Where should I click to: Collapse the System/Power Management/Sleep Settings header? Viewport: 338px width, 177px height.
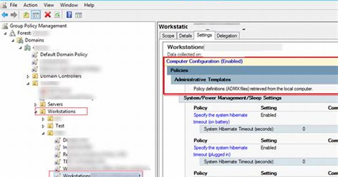[259, 98]
